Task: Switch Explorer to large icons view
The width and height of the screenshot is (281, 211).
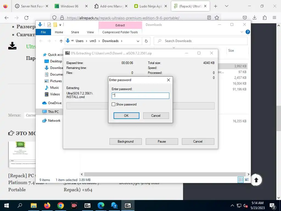Action: coord(247,180)
